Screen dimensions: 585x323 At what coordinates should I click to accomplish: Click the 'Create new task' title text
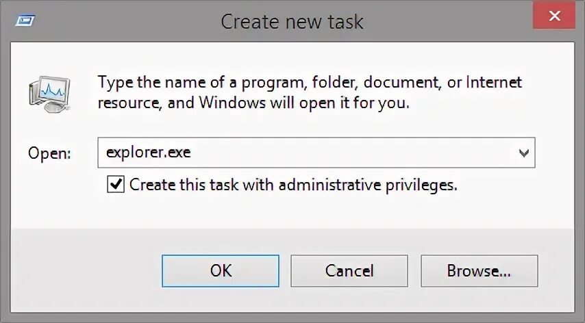(292, 21)
